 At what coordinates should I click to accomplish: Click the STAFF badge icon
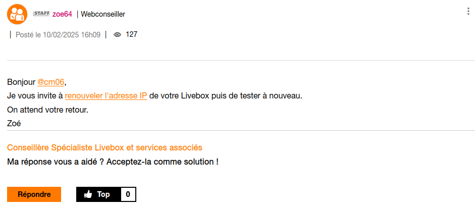(41, 14)
